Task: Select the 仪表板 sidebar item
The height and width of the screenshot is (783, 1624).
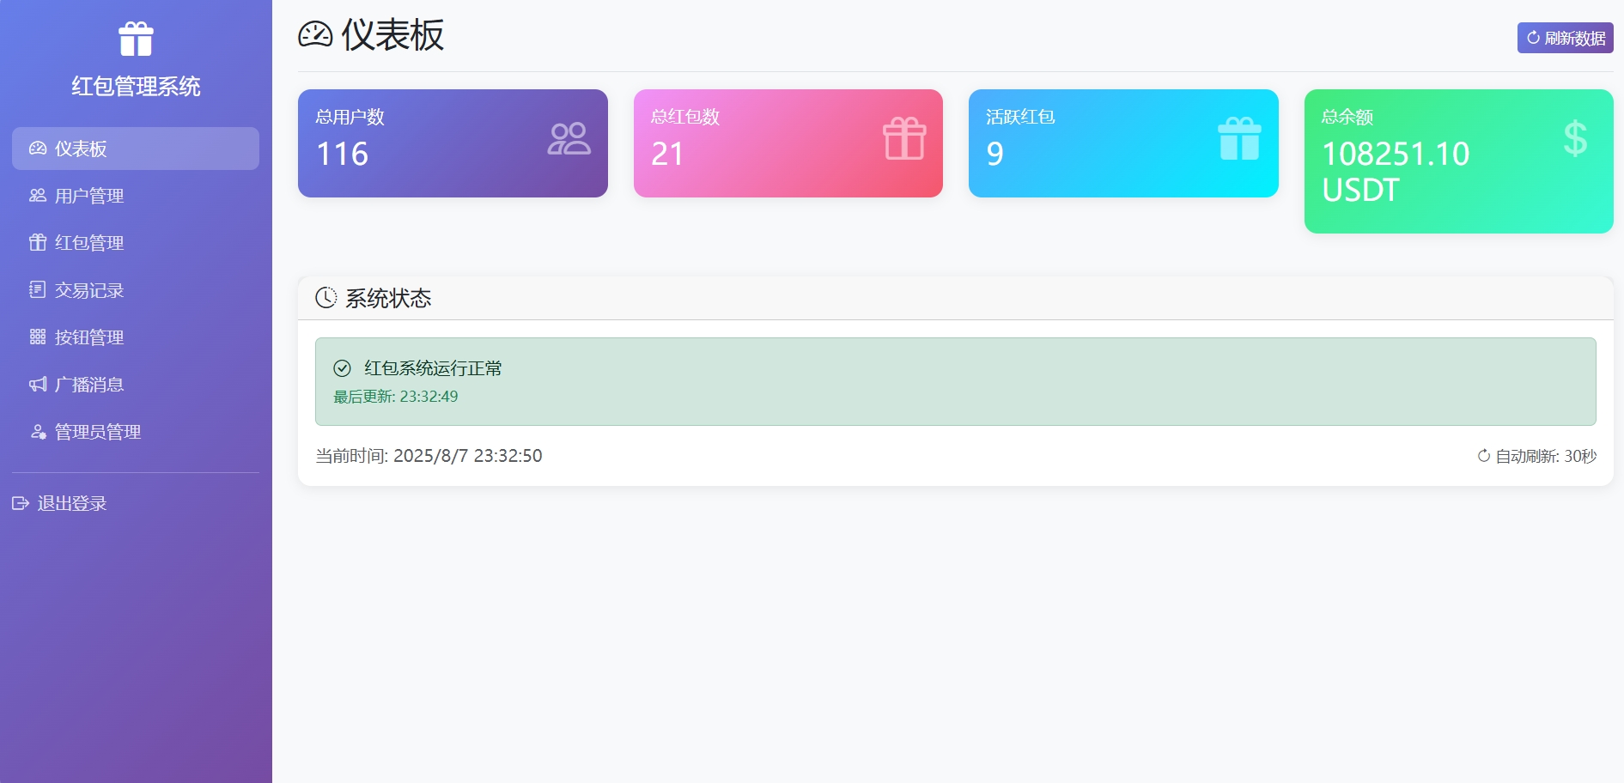Action: coord(135,149)
